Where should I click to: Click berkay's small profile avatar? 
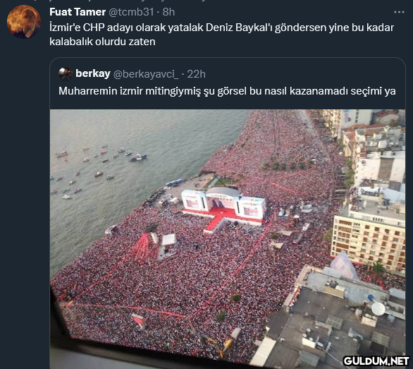tap(65, 74)
